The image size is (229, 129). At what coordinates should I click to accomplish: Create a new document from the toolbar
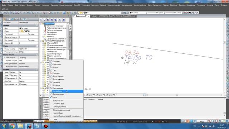tap(2, 13)
